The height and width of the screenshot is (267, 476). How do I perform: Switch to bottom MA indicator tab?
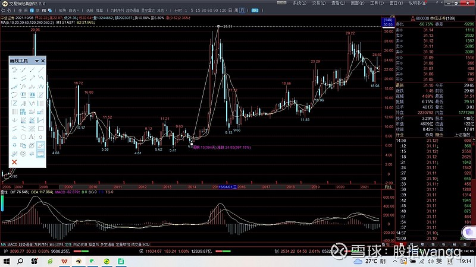pos(4,244)
